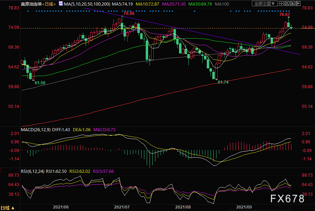This screenshot has height=211, width=315.
Task: Click the DEA:1.06 value
Action: point(82,130)
